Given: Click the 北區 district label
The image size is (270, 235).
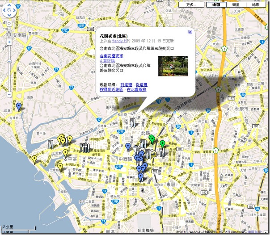Looking at the screenshot, I should coord(145,133).
